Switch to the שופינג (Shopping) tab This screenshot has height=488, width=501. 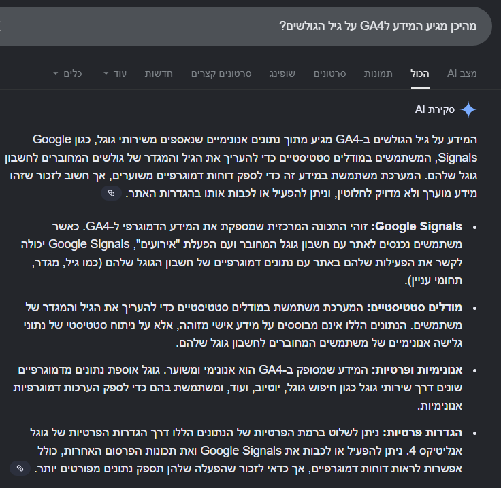coord(281,73)
